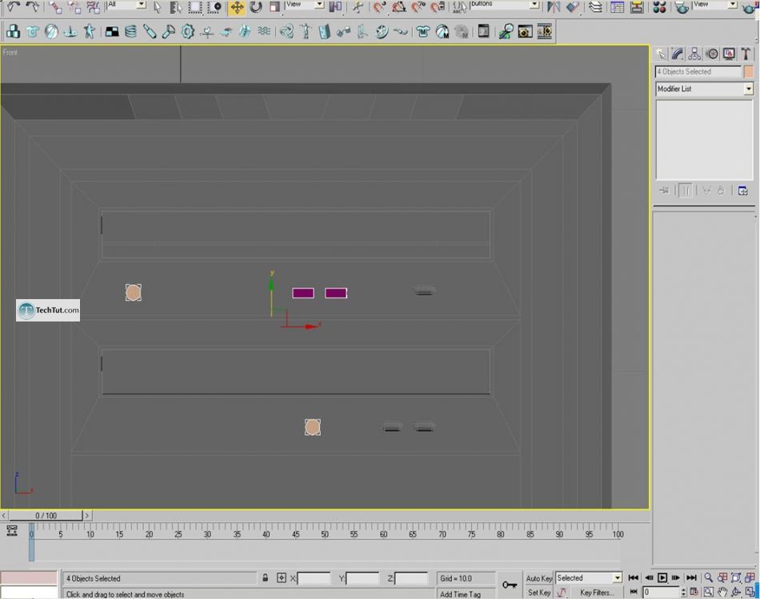Activate the Rotate tool
This screenshot has height=599, width=760.
click(256, 7)
